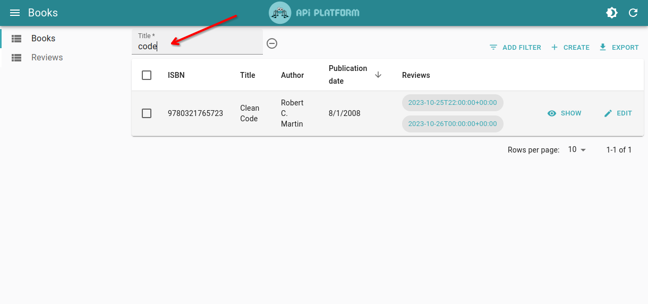Screen dimensions: 648x304
Task: Click the Robert C. Martin author cell
Action: pyautogui.click(x=292, y=113)
